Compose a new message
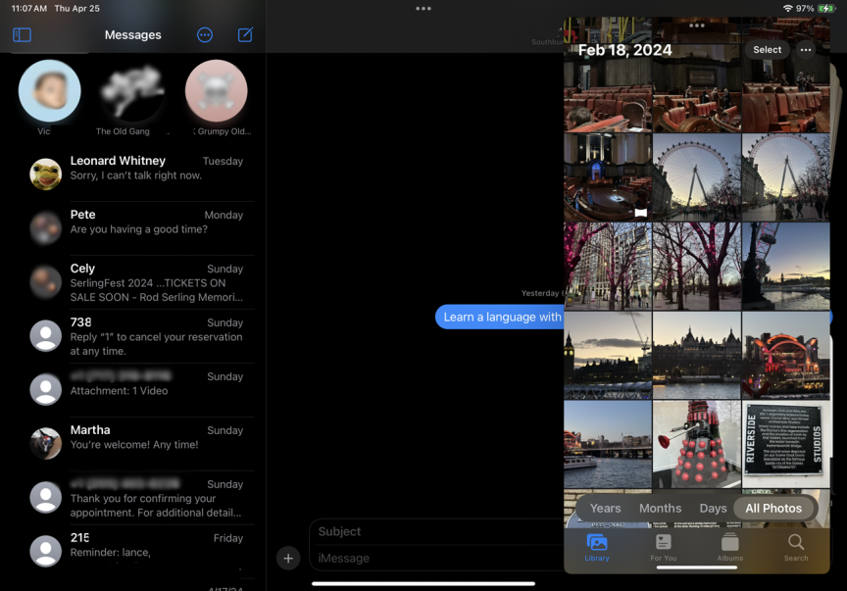Viewport: 847px width, 591px height. click(245, 35)
